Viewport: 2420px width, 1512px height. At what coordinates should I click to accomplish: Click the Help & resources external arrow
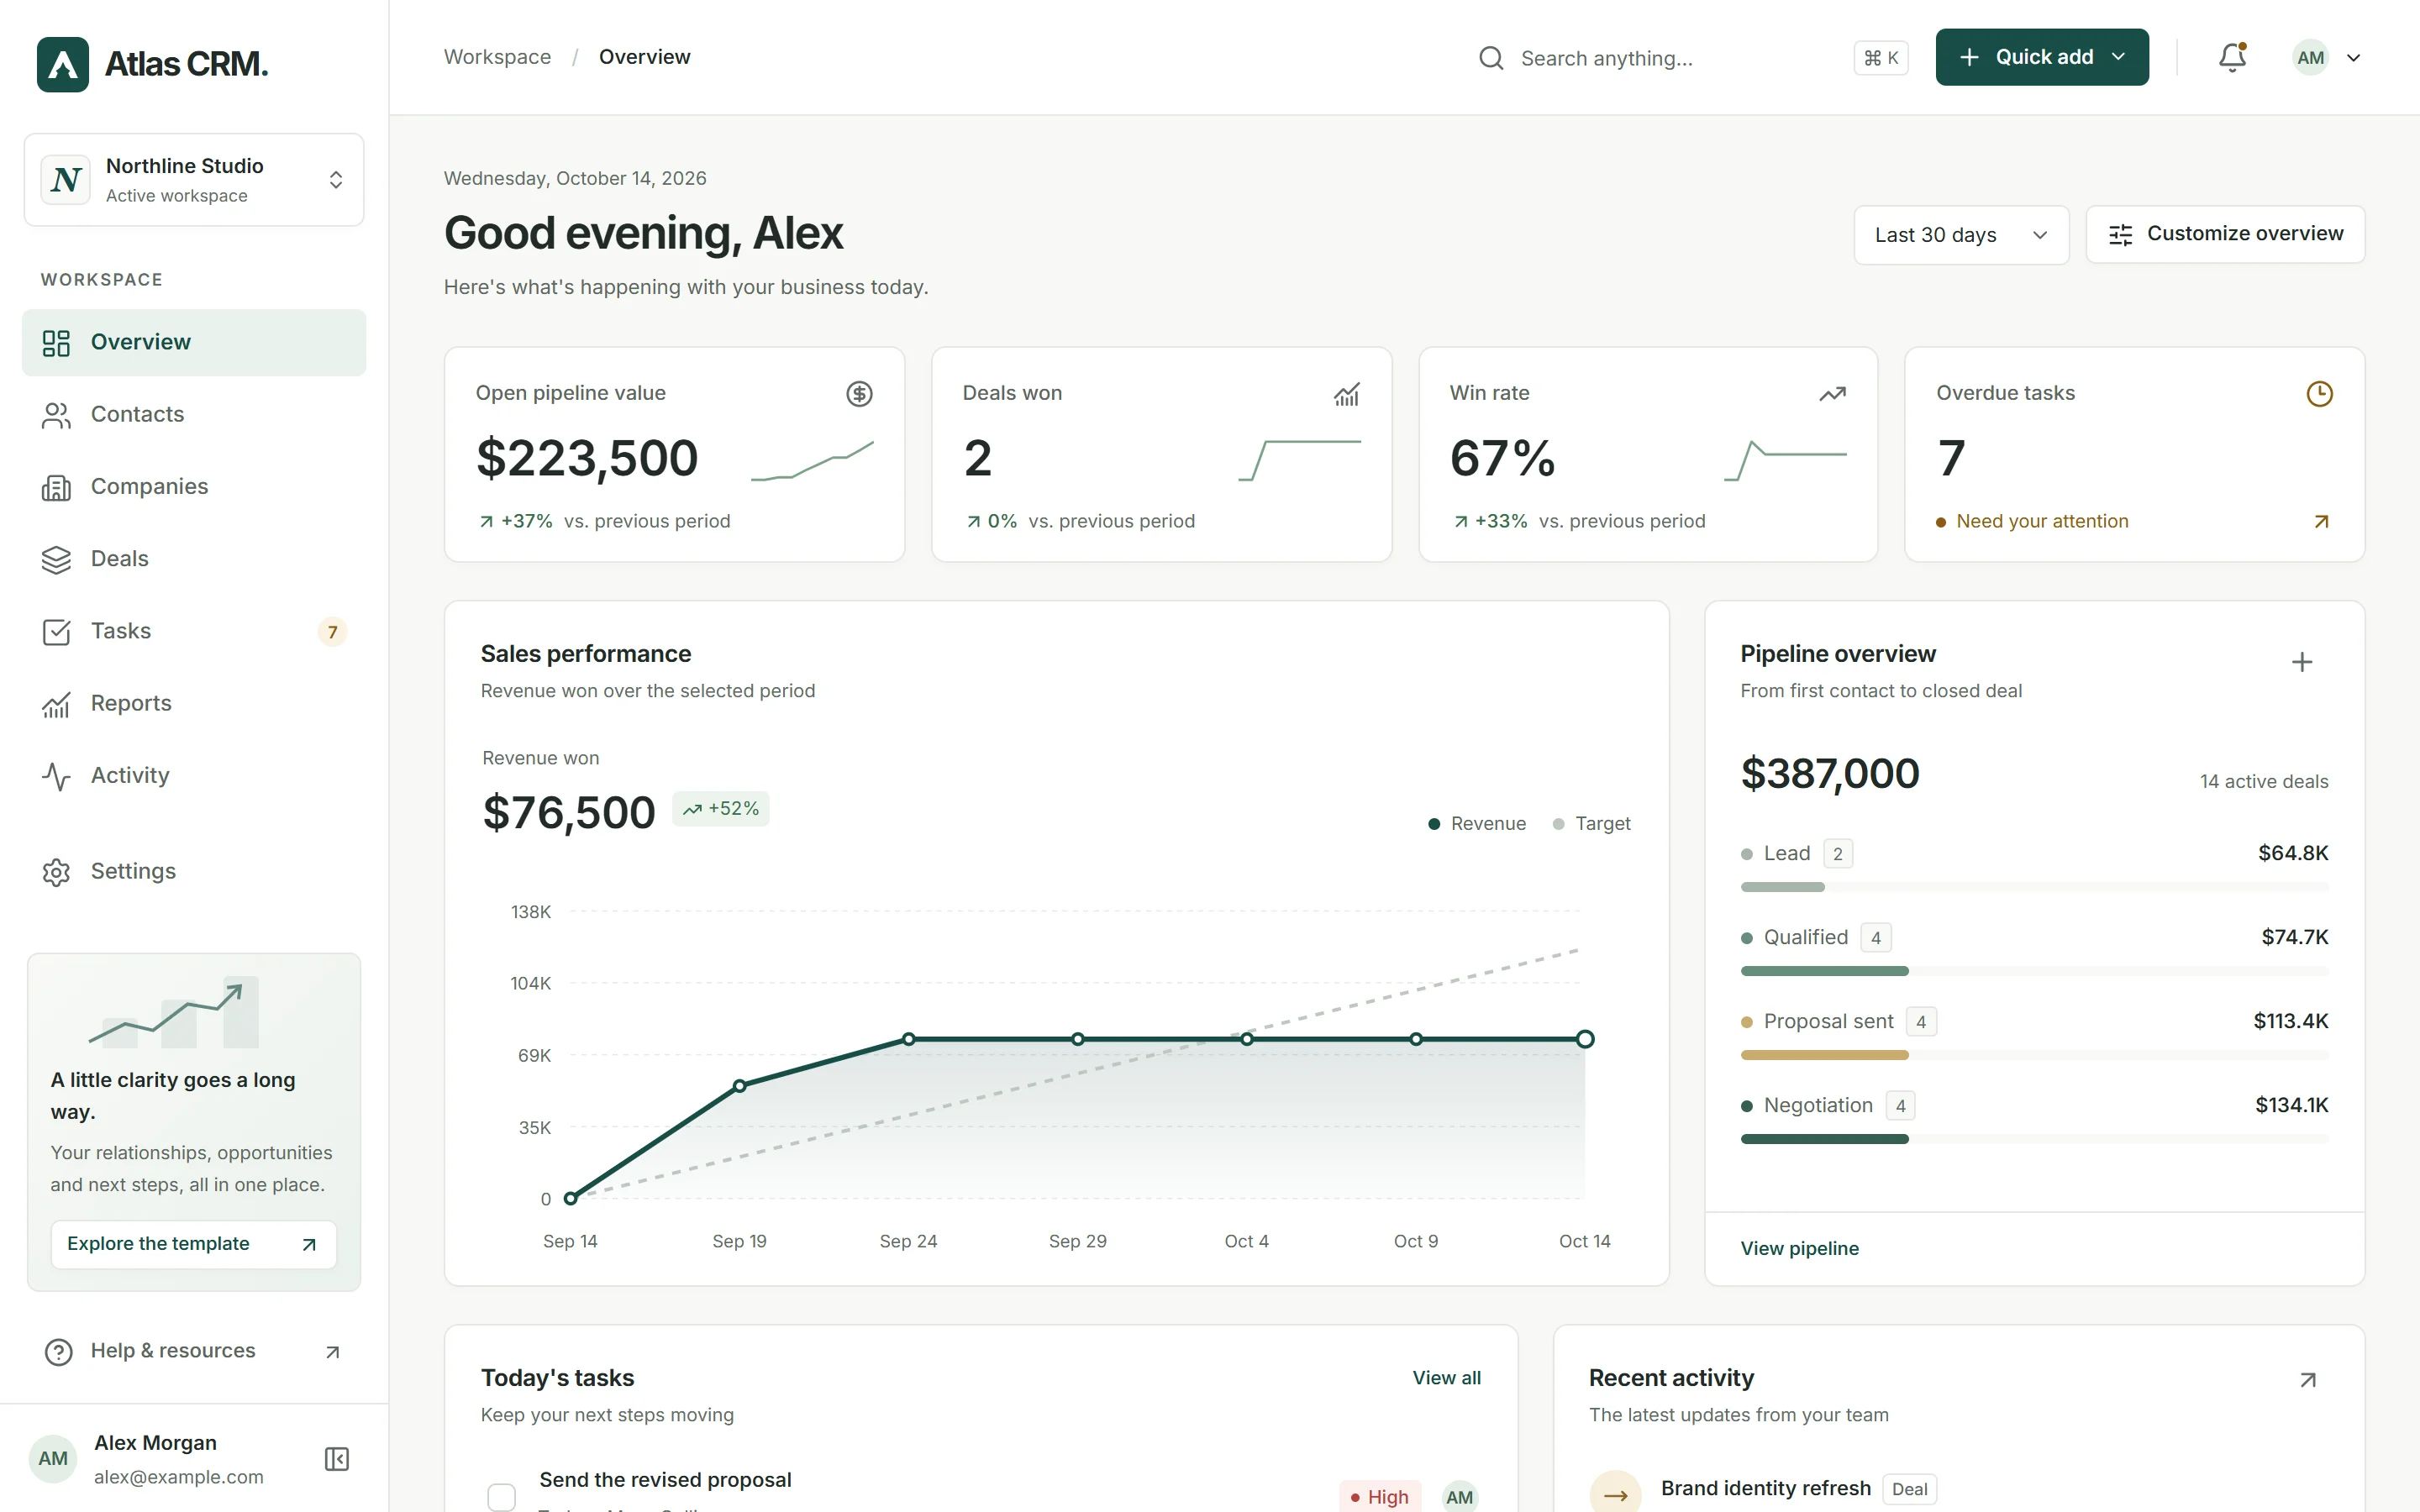[x=333, y=1352]
